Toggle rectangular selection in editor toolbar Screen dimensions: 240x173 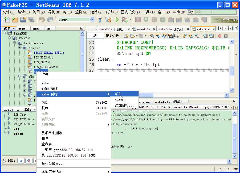pos(177,36)
